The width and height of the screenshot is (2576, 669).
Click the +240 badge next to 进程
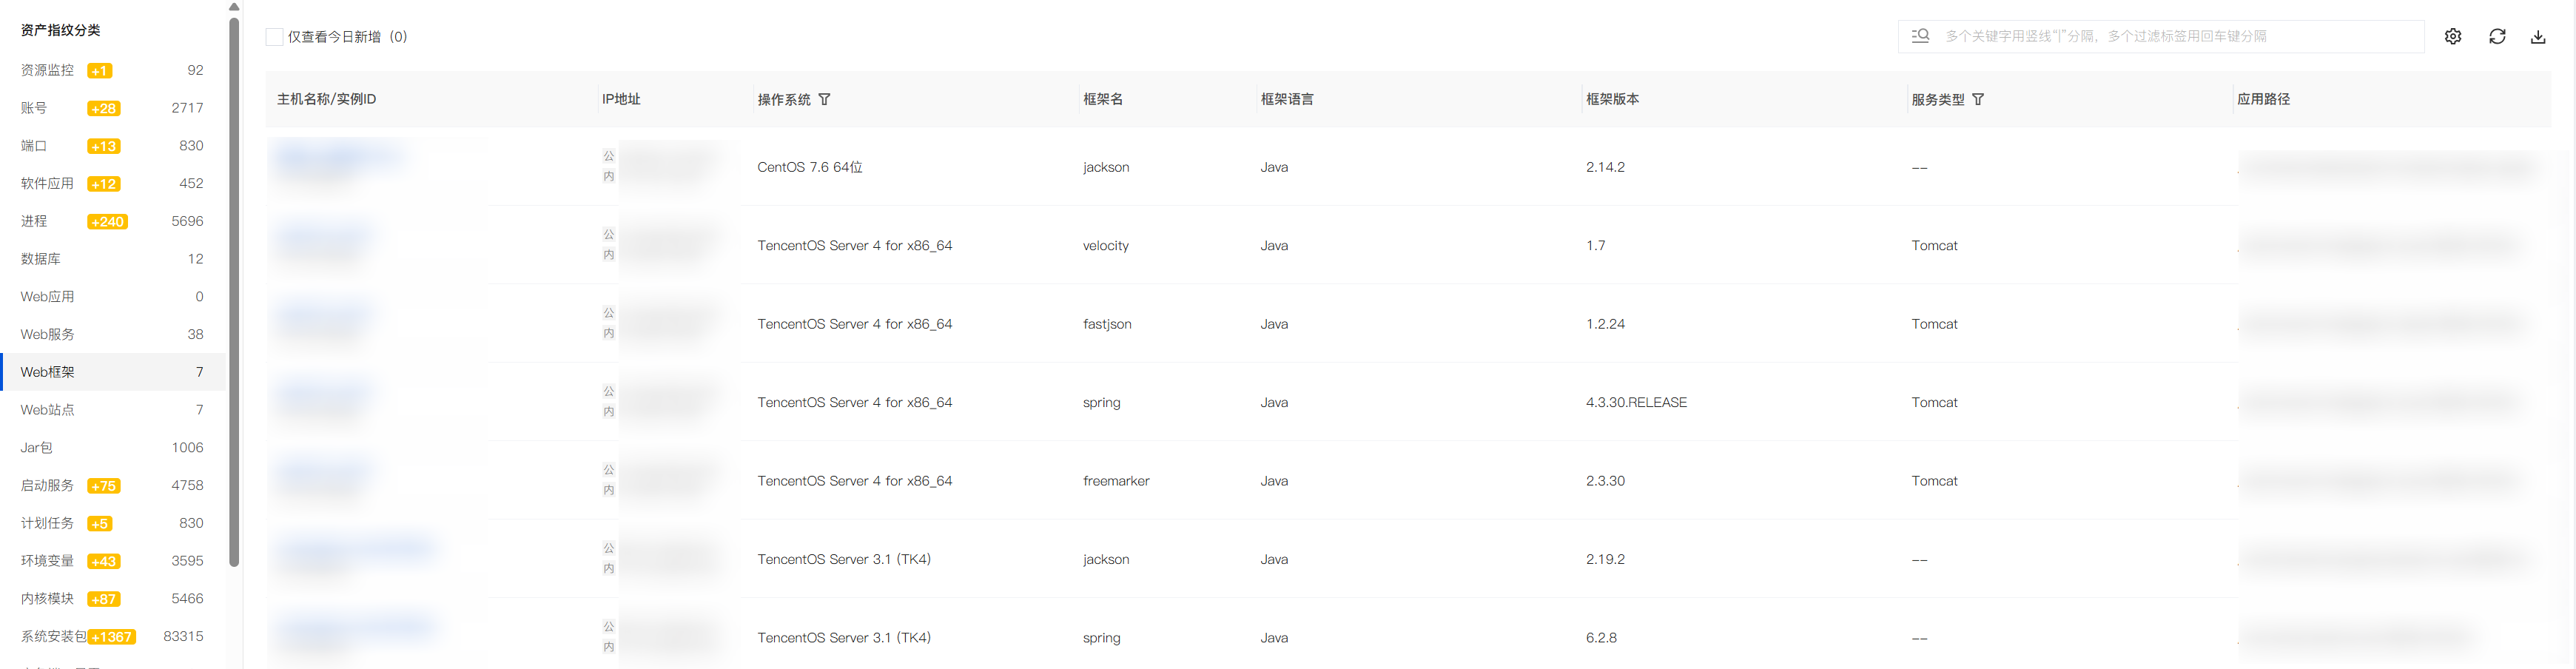[107, 221]
